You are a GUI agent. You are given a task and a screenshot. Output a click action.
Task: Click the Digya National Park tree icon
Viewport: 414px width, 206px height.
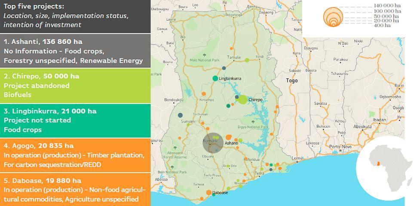(x=252, y=122)
